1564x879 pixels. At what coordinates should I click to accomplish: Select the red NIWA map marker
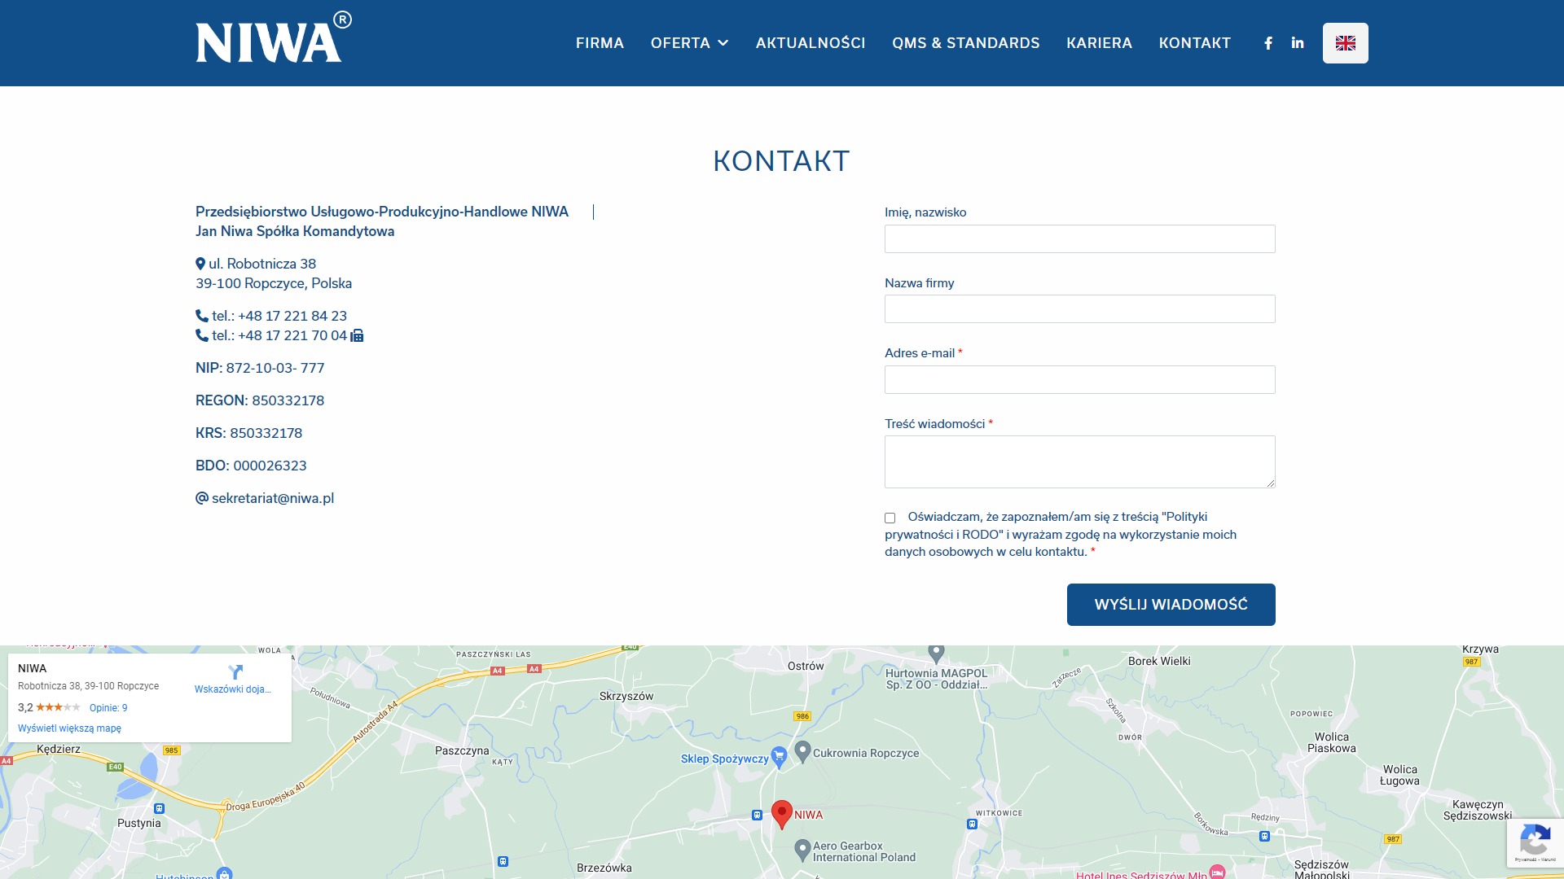pyautogui.click(x=782, y=814)
